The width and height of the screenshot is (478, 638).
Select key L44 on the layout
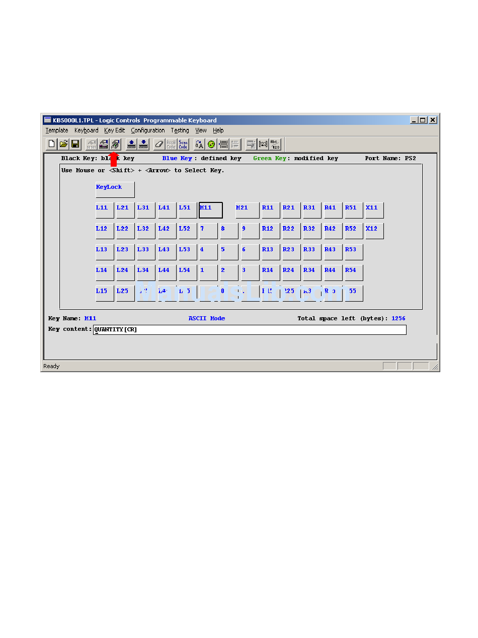click(167, 272)
